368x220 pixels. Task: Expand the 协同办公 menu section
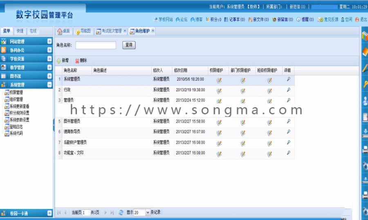pos(49,50)
